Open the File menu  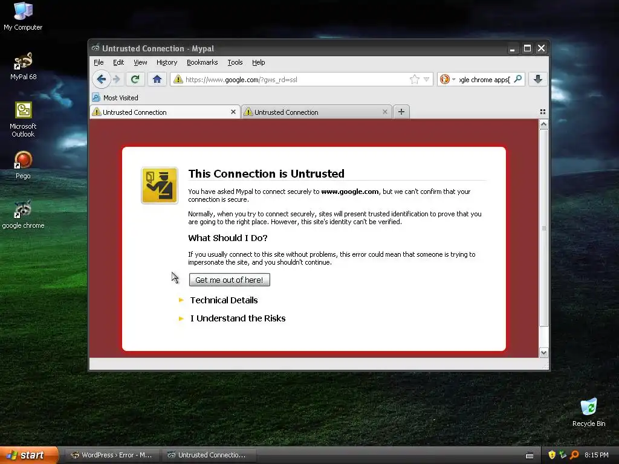(x=99, y=62)
